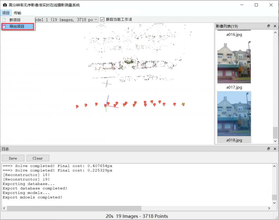Click the 导出项目 floppy disk icon

(x=4, y=27)
